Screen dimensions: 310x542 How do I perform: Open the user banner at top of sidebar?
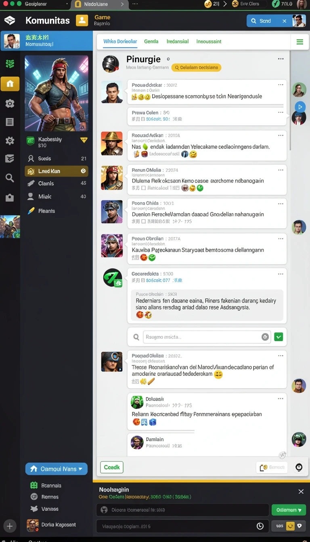[x=46, y=41]
